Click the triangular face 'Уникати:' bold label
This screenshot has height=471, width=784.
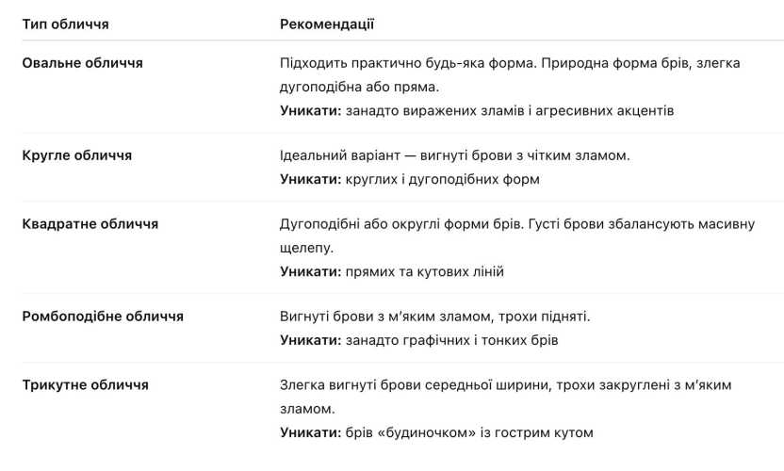point(311,432)
